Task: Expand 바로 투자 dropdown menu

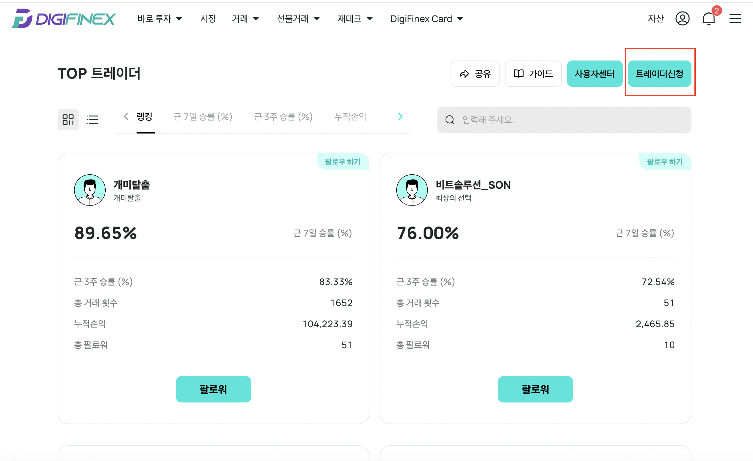Action: 160,19
